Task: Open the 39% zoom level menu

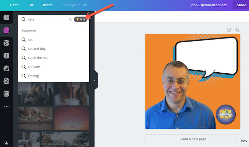Action: tap(243, 141)
